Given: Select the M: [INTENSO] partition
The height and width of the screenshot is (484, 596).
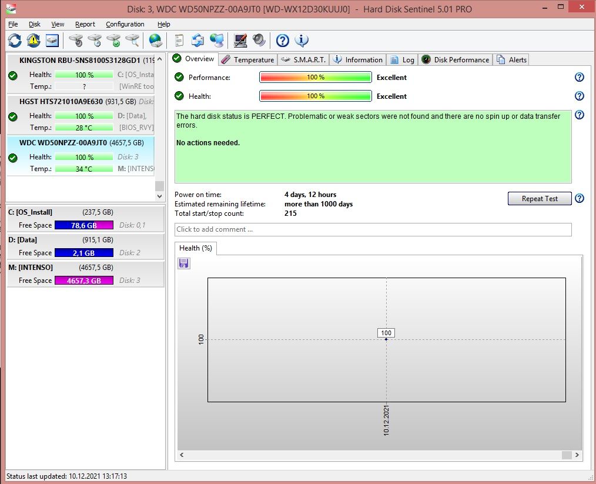Looking at the screenshot, I should pos(86,273).
